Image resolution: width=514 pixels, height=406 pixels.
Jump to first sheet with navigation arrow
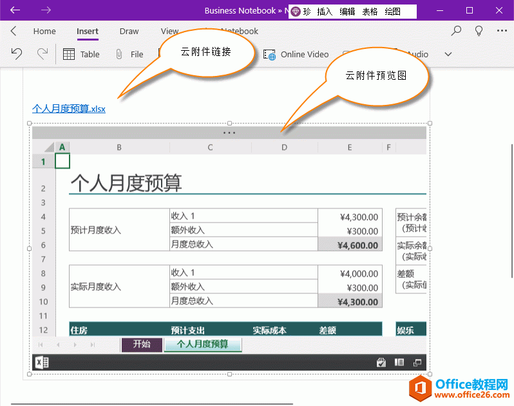(x=41, y=345)
